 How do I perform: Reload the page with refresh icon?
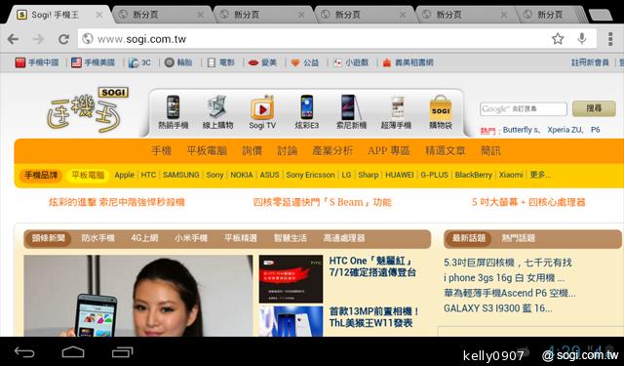(63, 39)
